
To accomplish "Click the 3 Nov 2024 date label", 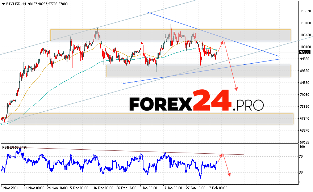I will pyautogui.click(x=10, y=188).
